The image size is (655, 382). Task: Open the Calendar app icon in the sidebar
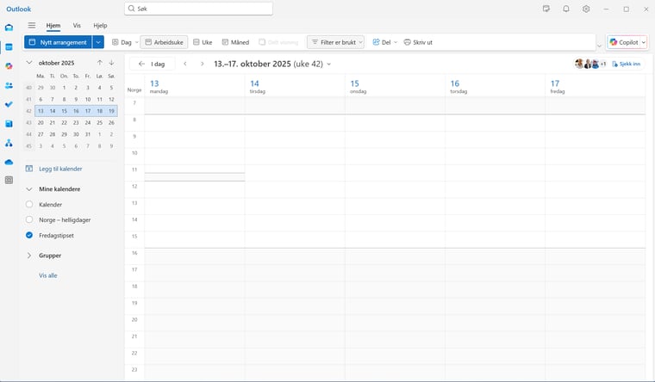9,47
